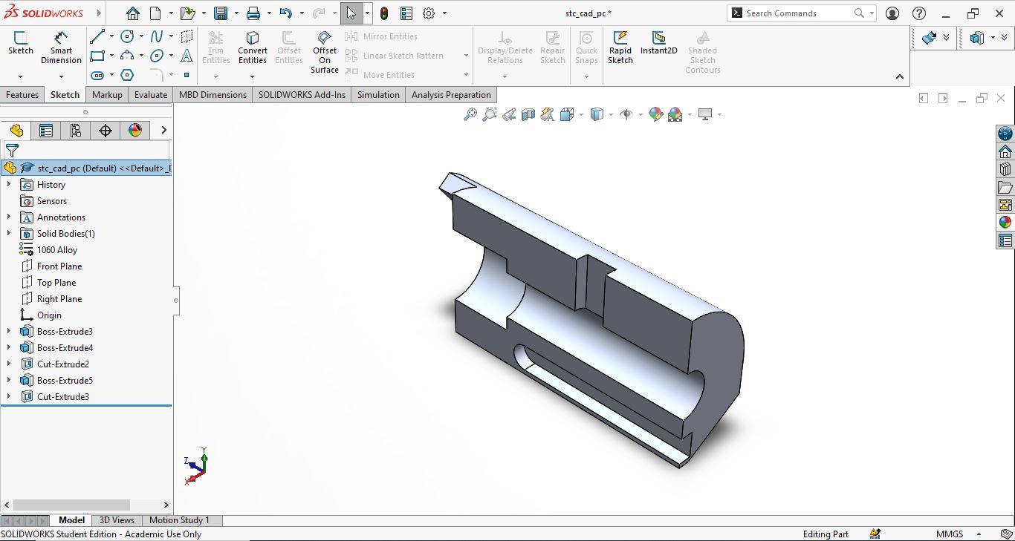
Task: Click the Home icon in title toolbar
Action: click(x=132, y=13)
